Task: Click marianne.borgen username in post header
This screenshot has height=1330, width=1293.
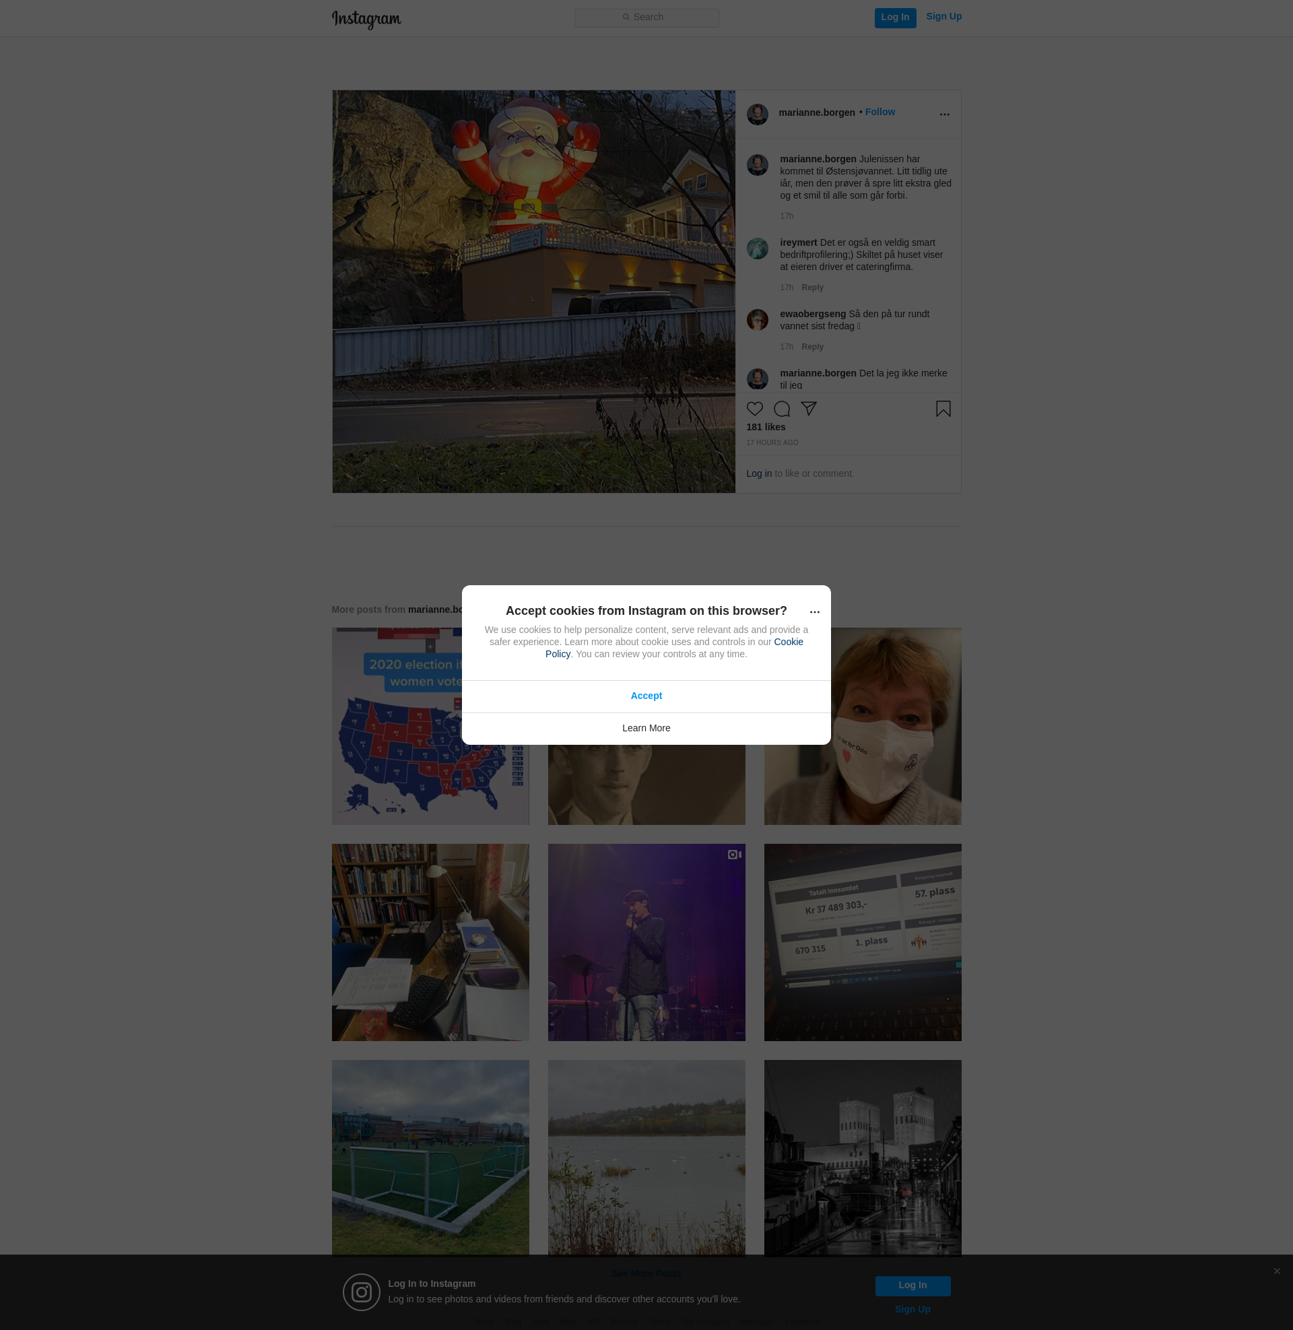Action: pyautogui.click(x=816, y=112)
